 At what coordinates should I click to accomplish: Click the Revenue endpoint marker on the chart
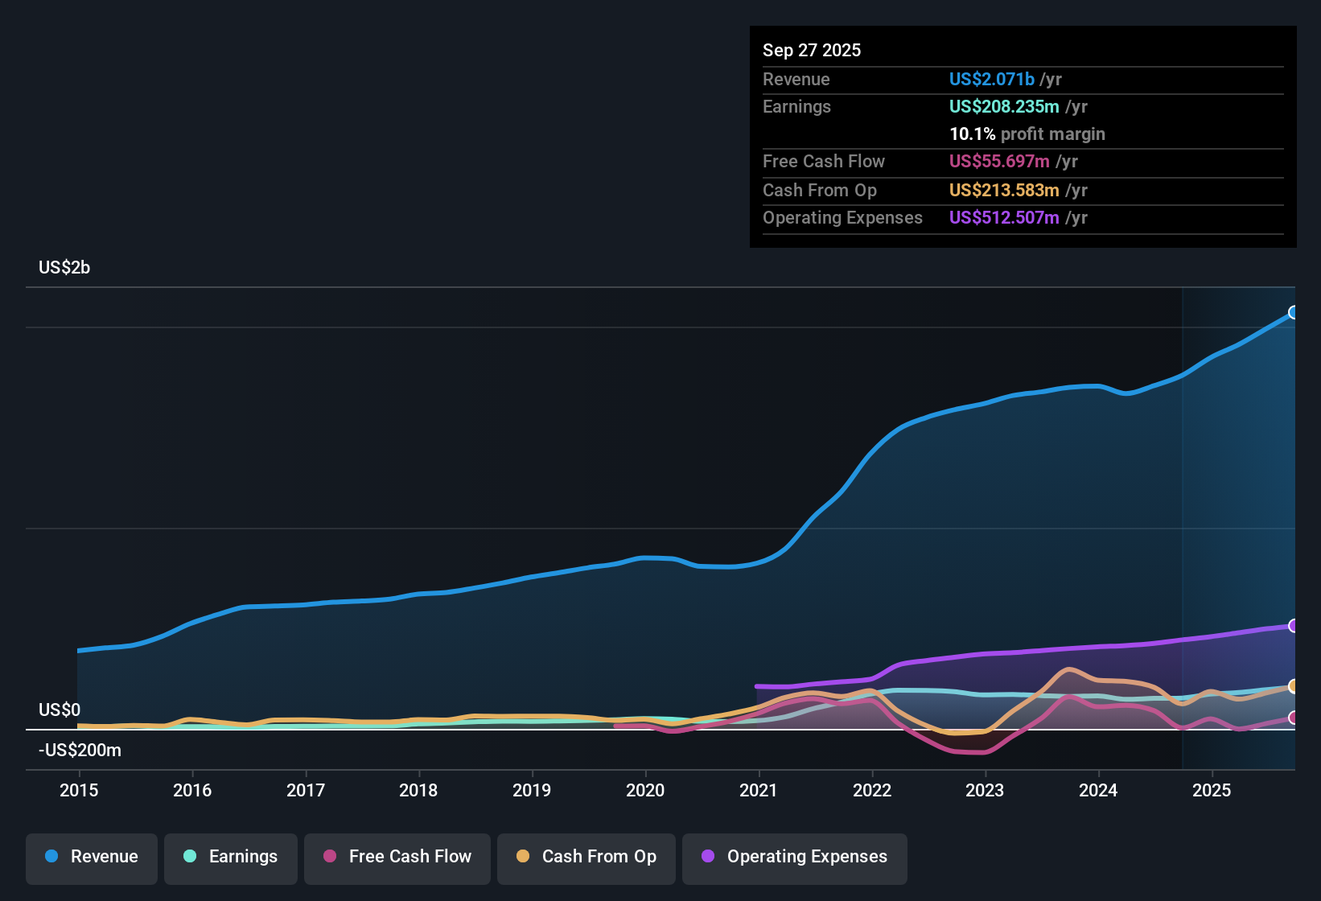[x=1294, y=311]
